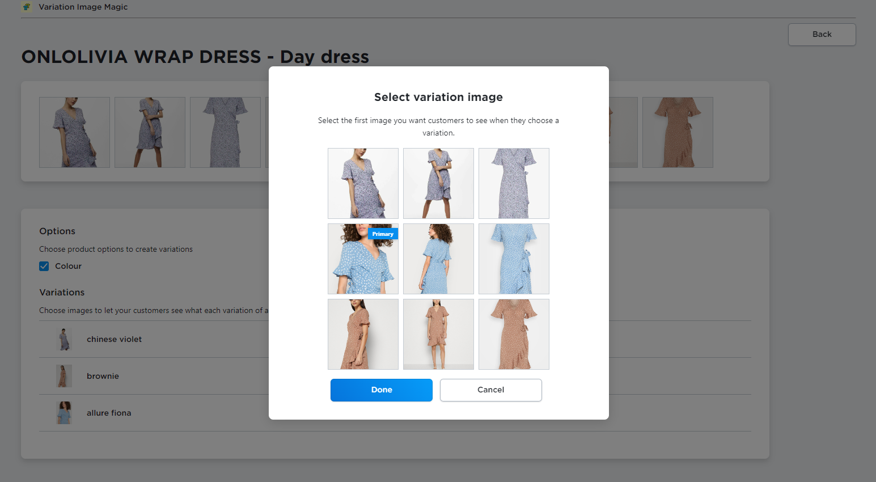This screenshot has height=482, width=876.
Task: Select the allure fiona variation label
Action: [109, 413]
